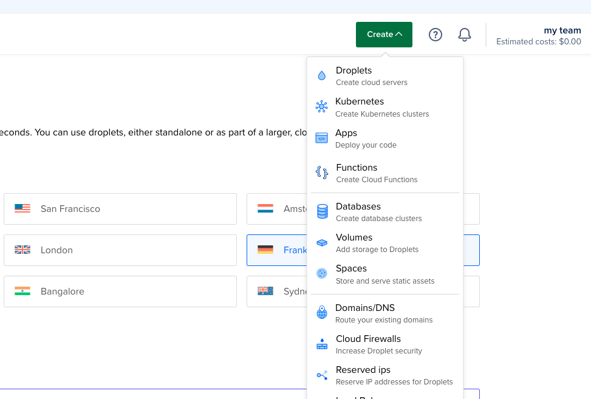The width and height of the screenshot is (591, 399).
Task: Click 'Increase Droplet security' text
Action: [x=379, y=351]
